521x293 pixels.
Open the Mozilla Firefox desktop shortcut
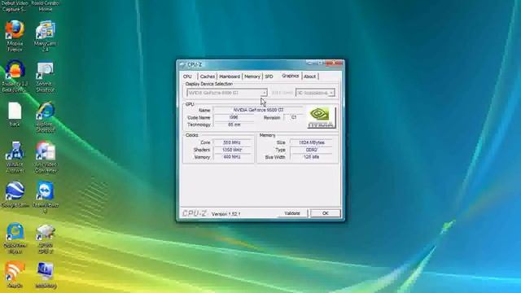click(15, 36)
